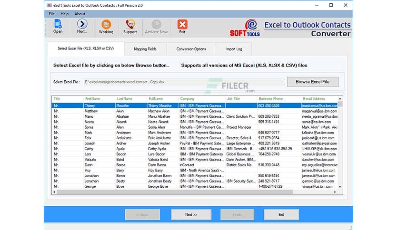Image resolution: width=398 pixels, height=230 pixels.
Task: Click the red Exit toolbar icon
Action: 182,27
